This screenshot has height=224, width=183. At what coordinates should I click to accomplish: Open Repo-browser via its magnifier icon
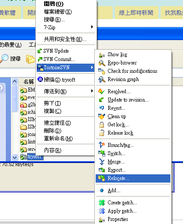[x=102, y=63]
